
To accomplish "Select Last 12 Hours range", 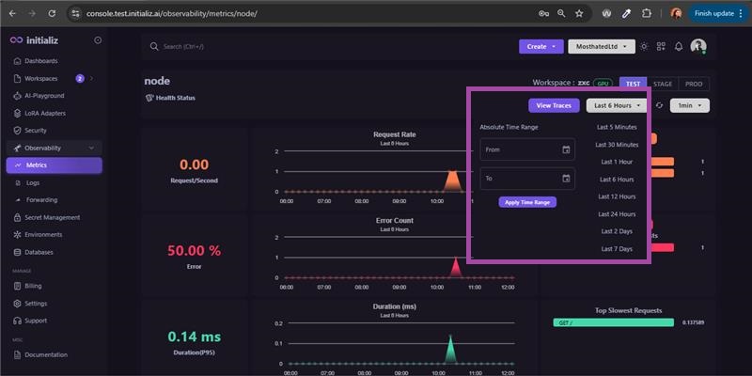I will 617,196.
